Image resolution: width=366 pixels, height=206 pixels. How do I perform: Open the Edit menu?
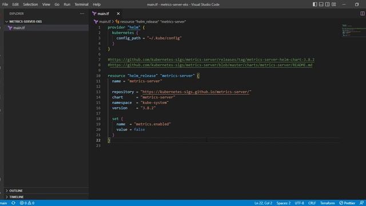[15, 5]
